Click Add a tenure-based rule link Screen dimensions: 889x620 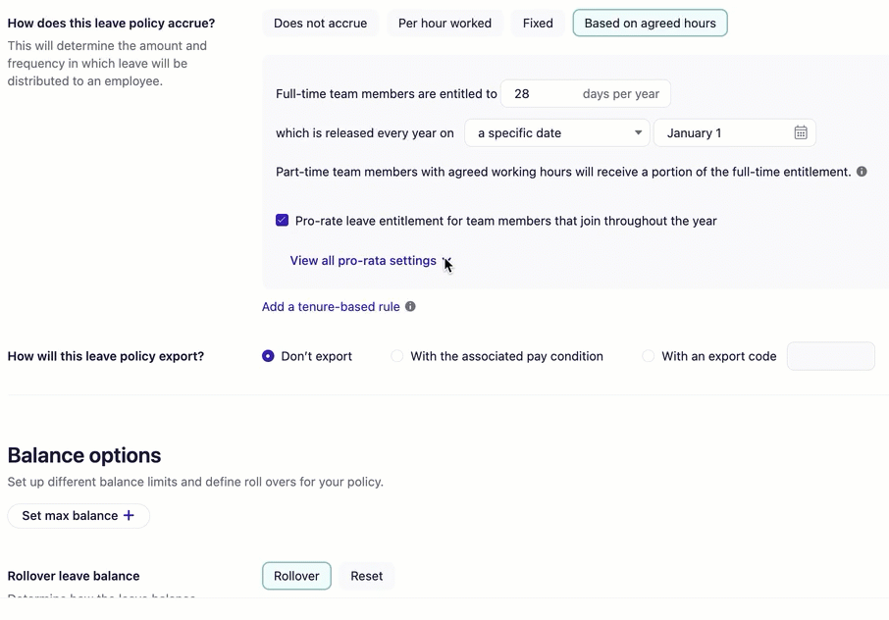click(331, 307)
